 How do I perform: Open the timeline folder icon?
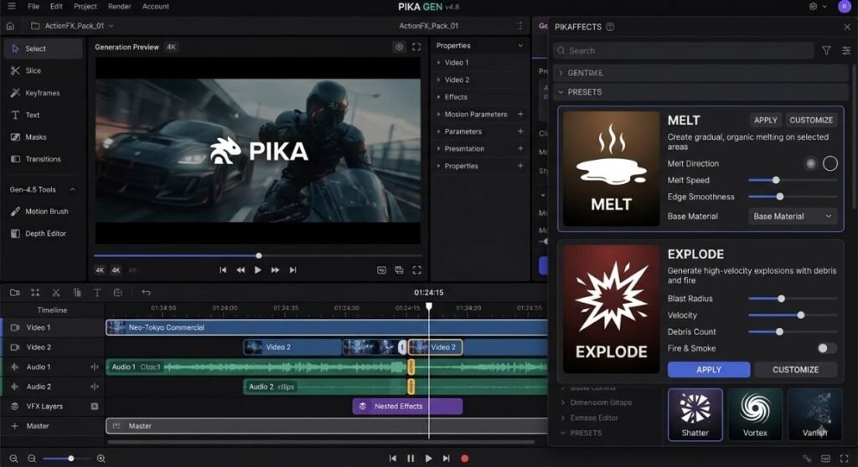click(x=15, y=293)
